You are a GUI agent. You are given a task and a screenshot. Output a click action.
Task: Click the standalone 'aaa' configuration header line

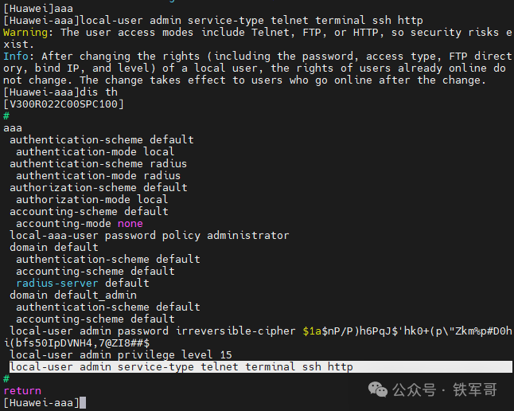click(x=13, y=128)
